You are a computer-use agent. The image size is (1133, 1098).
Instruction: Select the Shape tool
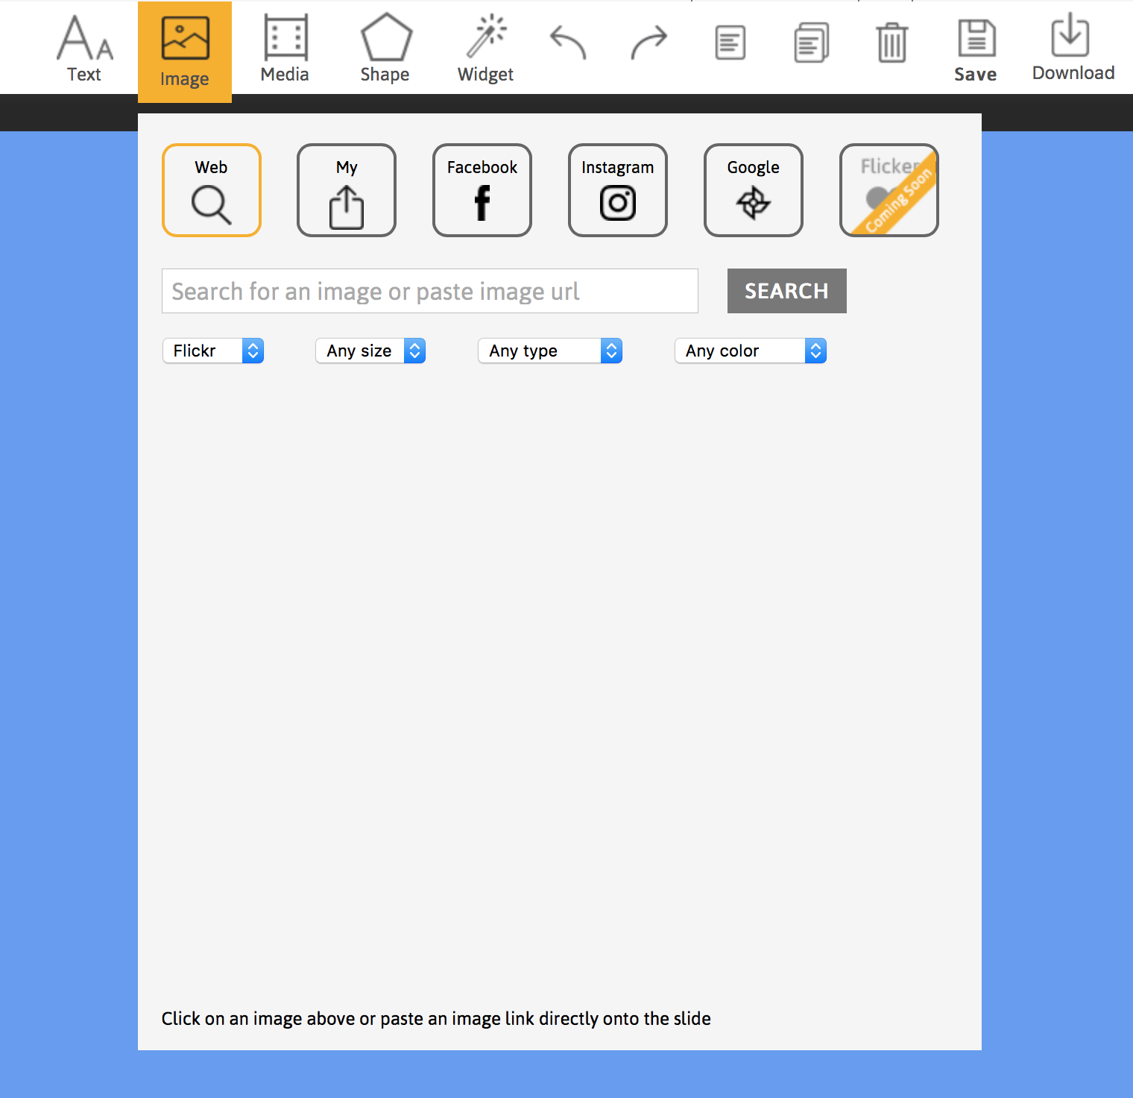click(x=385, y=47)
